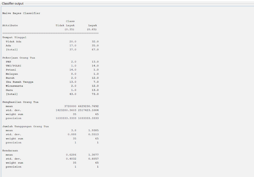This screenshot has width=254, height=177.
Task: Select the Wiraswasta row label
Action: 14,86
